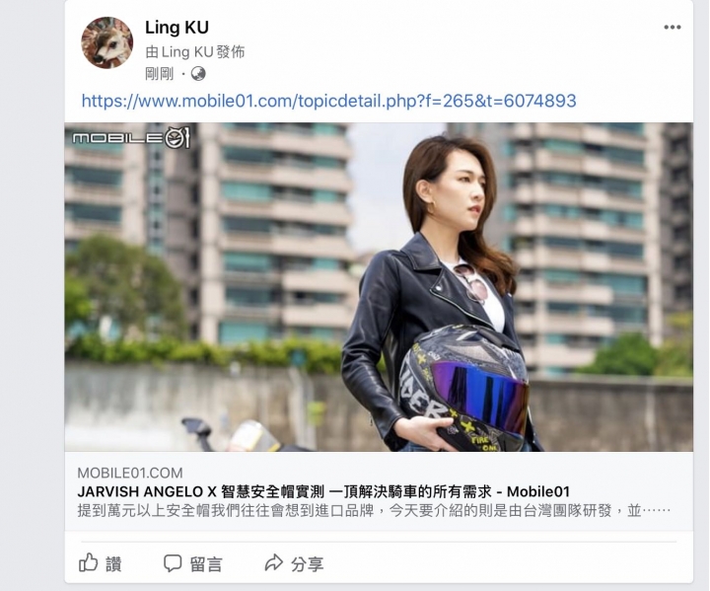Open the mobile01.com topicdetail URL link
The height and width of the screenshot is (591, 710).
click(x=328, y=101)
